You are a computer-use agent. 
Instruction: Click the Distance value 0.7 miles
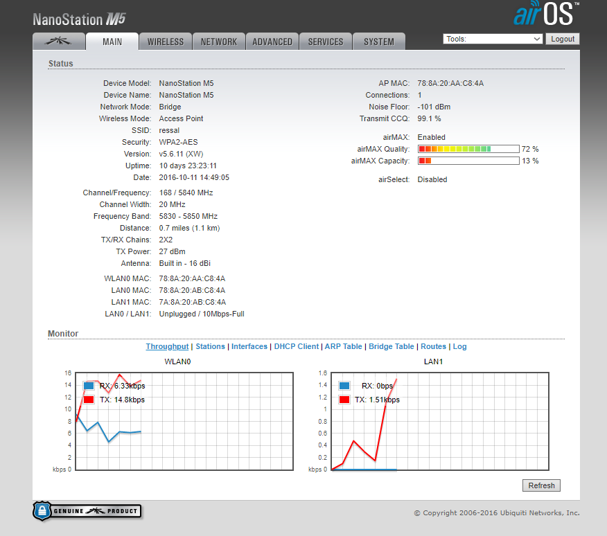point(189,228)
